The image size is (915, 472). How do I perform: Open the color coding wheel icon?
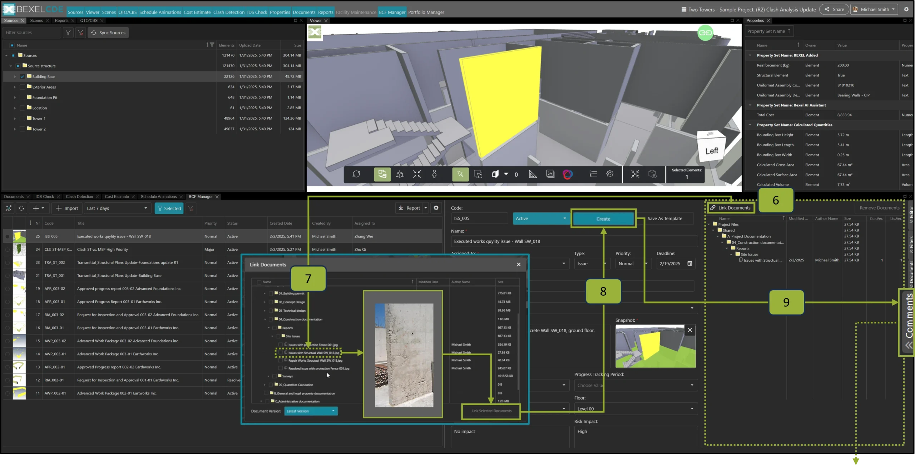tap(568, 174)
